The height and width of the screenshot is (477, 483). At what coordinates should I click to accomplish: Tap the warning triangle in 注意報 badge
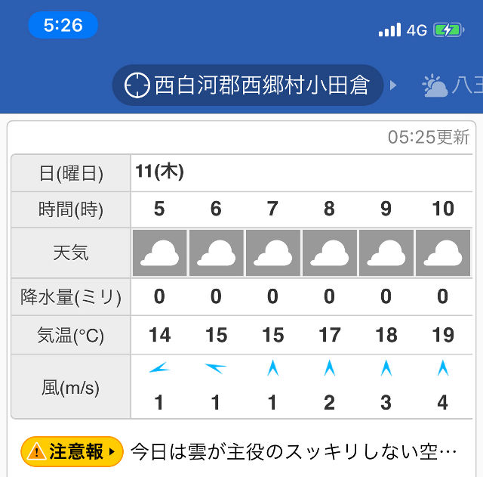click(37, 451)
